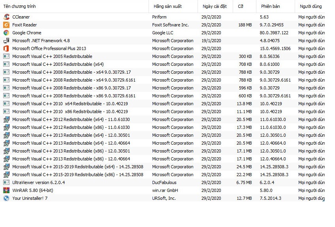Click the Google LLC publisher cell

[x=163, y=33]
